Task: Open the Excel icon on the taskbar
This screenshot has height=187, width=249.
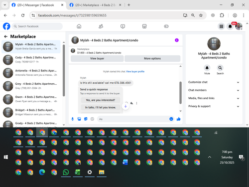Action: [78, 172]
